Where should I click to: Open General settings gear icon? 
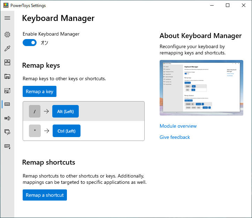[x=7, y=35]
